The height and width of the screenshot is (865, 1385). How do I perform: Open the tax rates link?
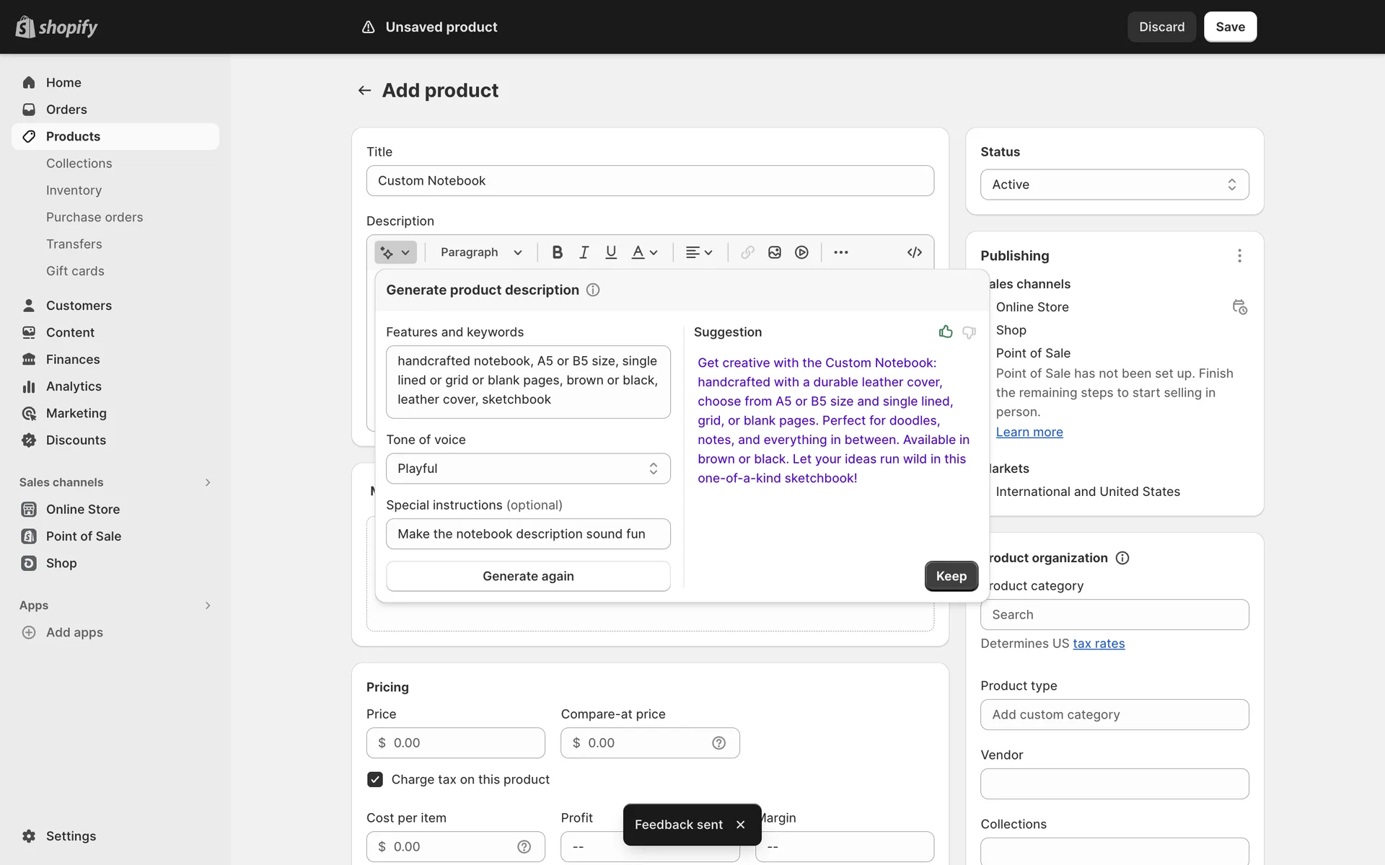[1099, 644]
